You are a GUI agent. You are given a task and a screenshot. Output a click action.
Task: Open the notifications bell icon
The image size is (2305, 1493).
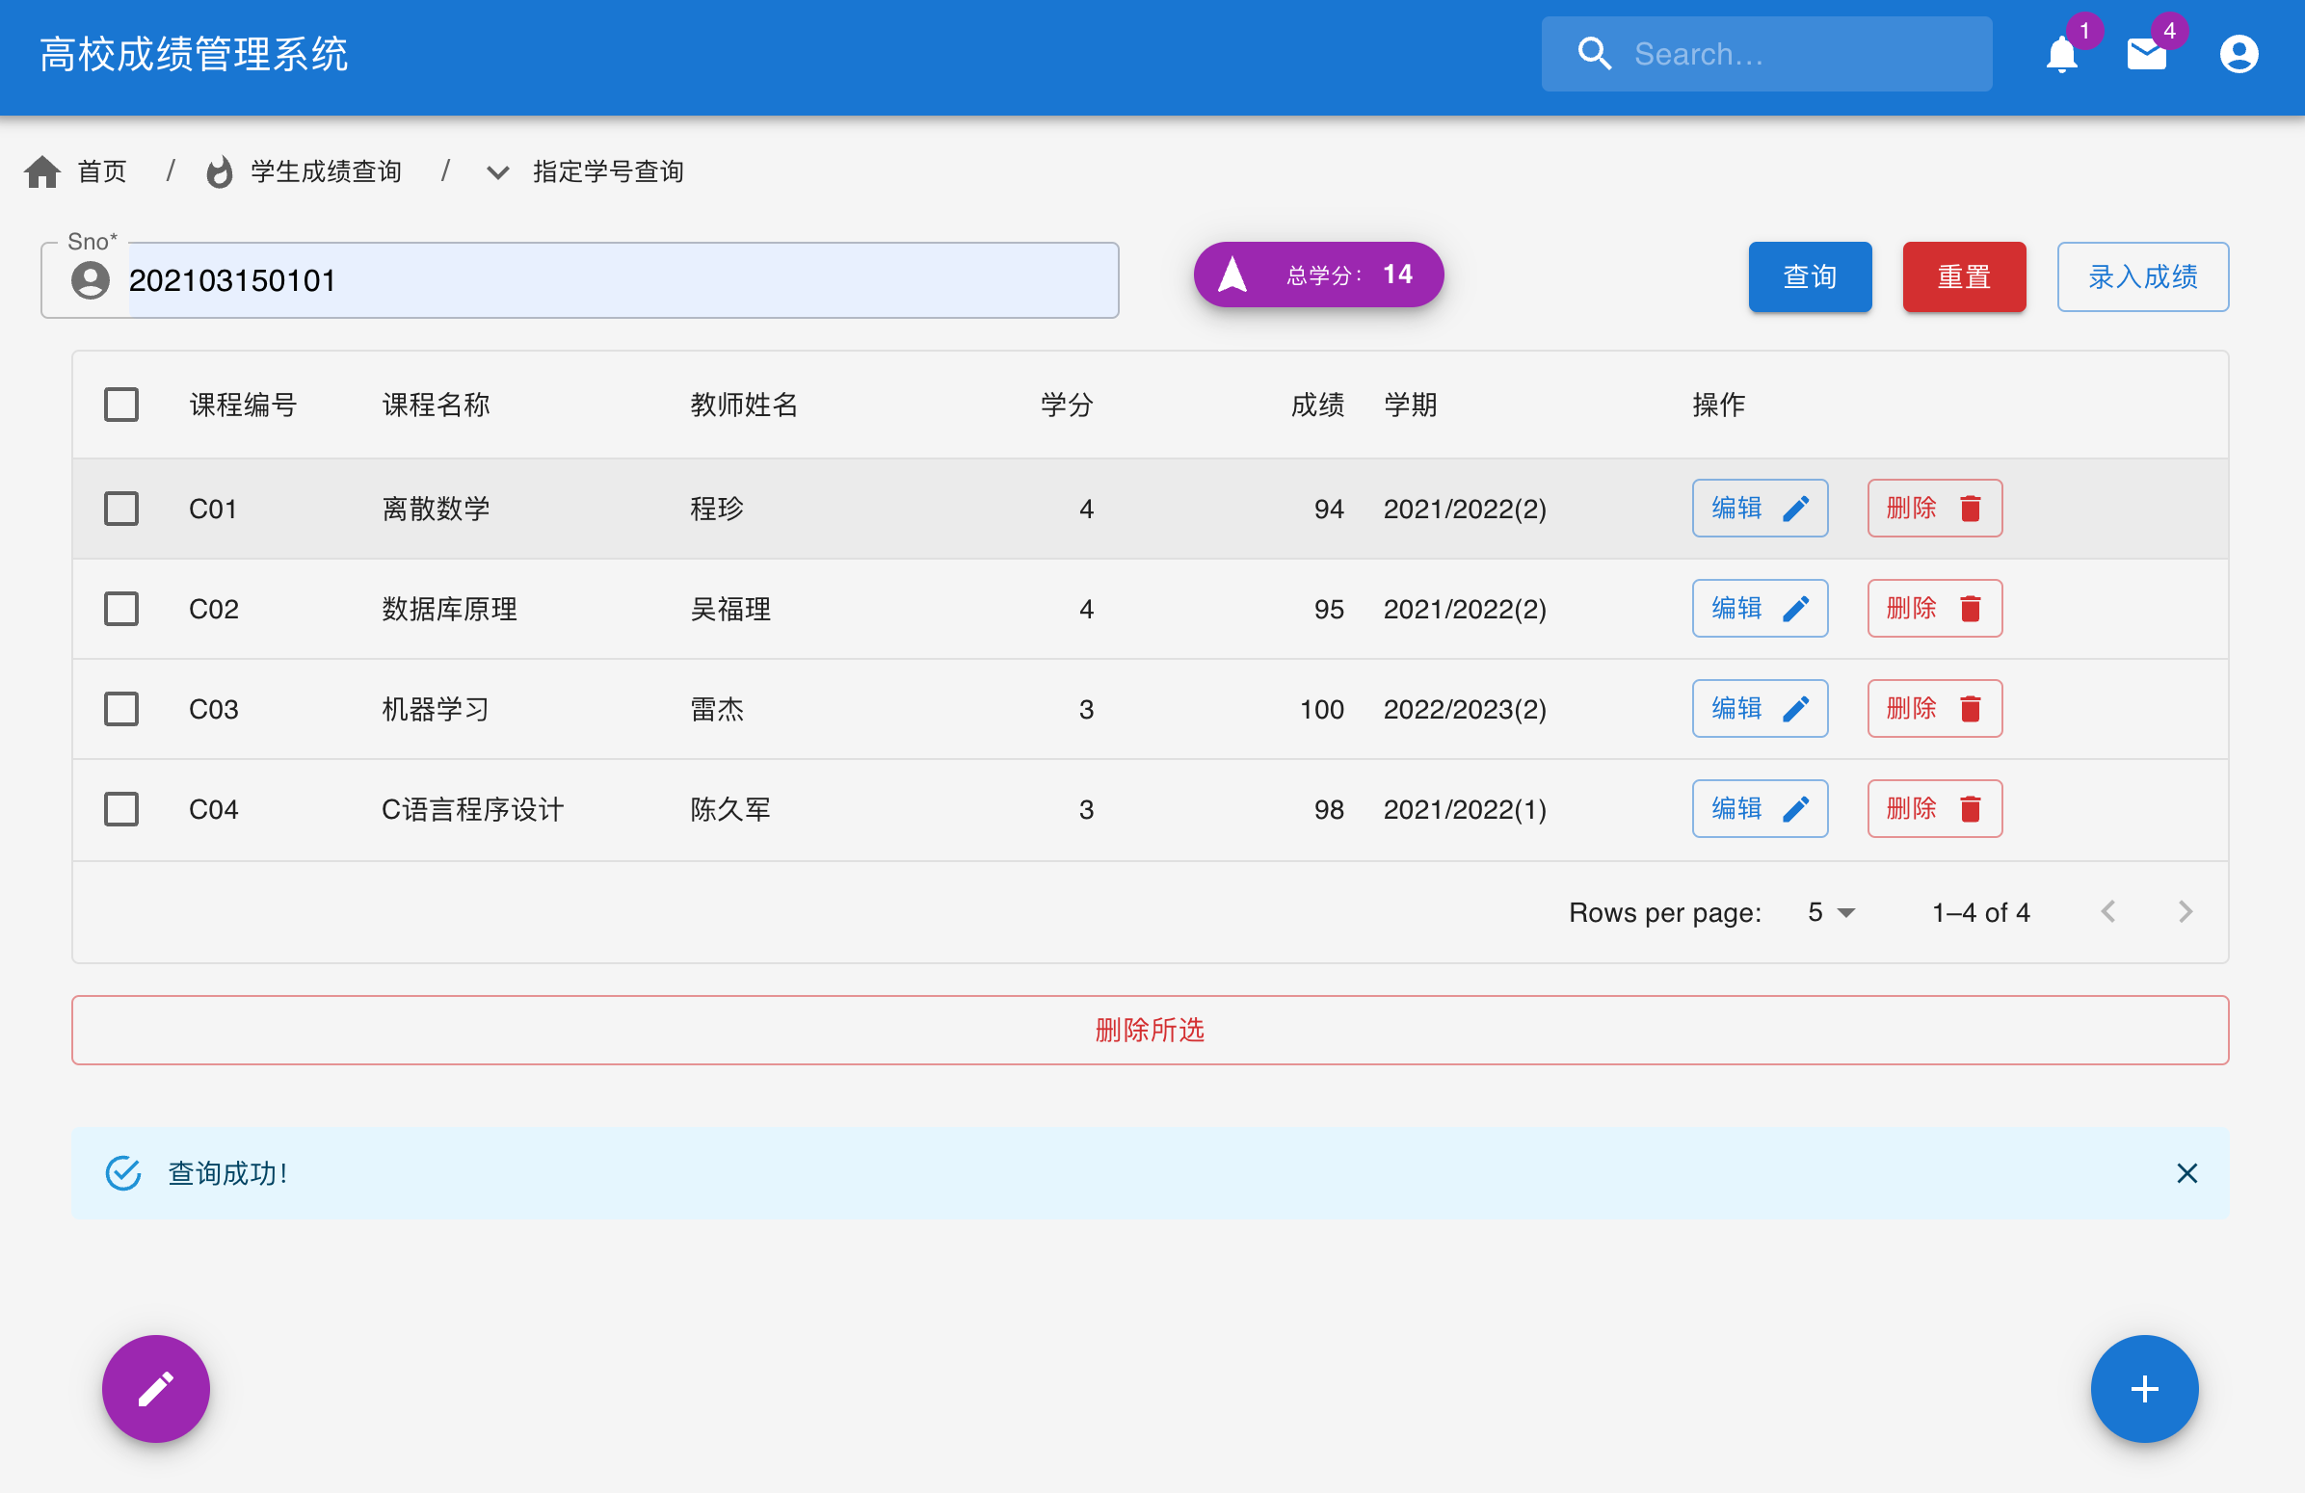[2061, 54]
